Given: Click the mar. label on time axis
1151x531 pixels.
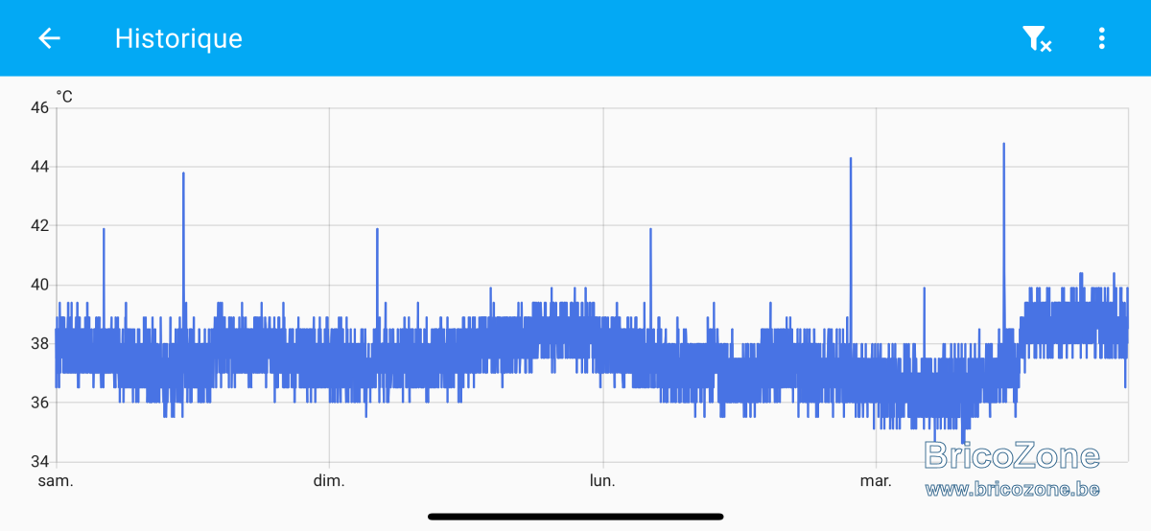Looking at the screenshot, I should click(x=876, y=480).
